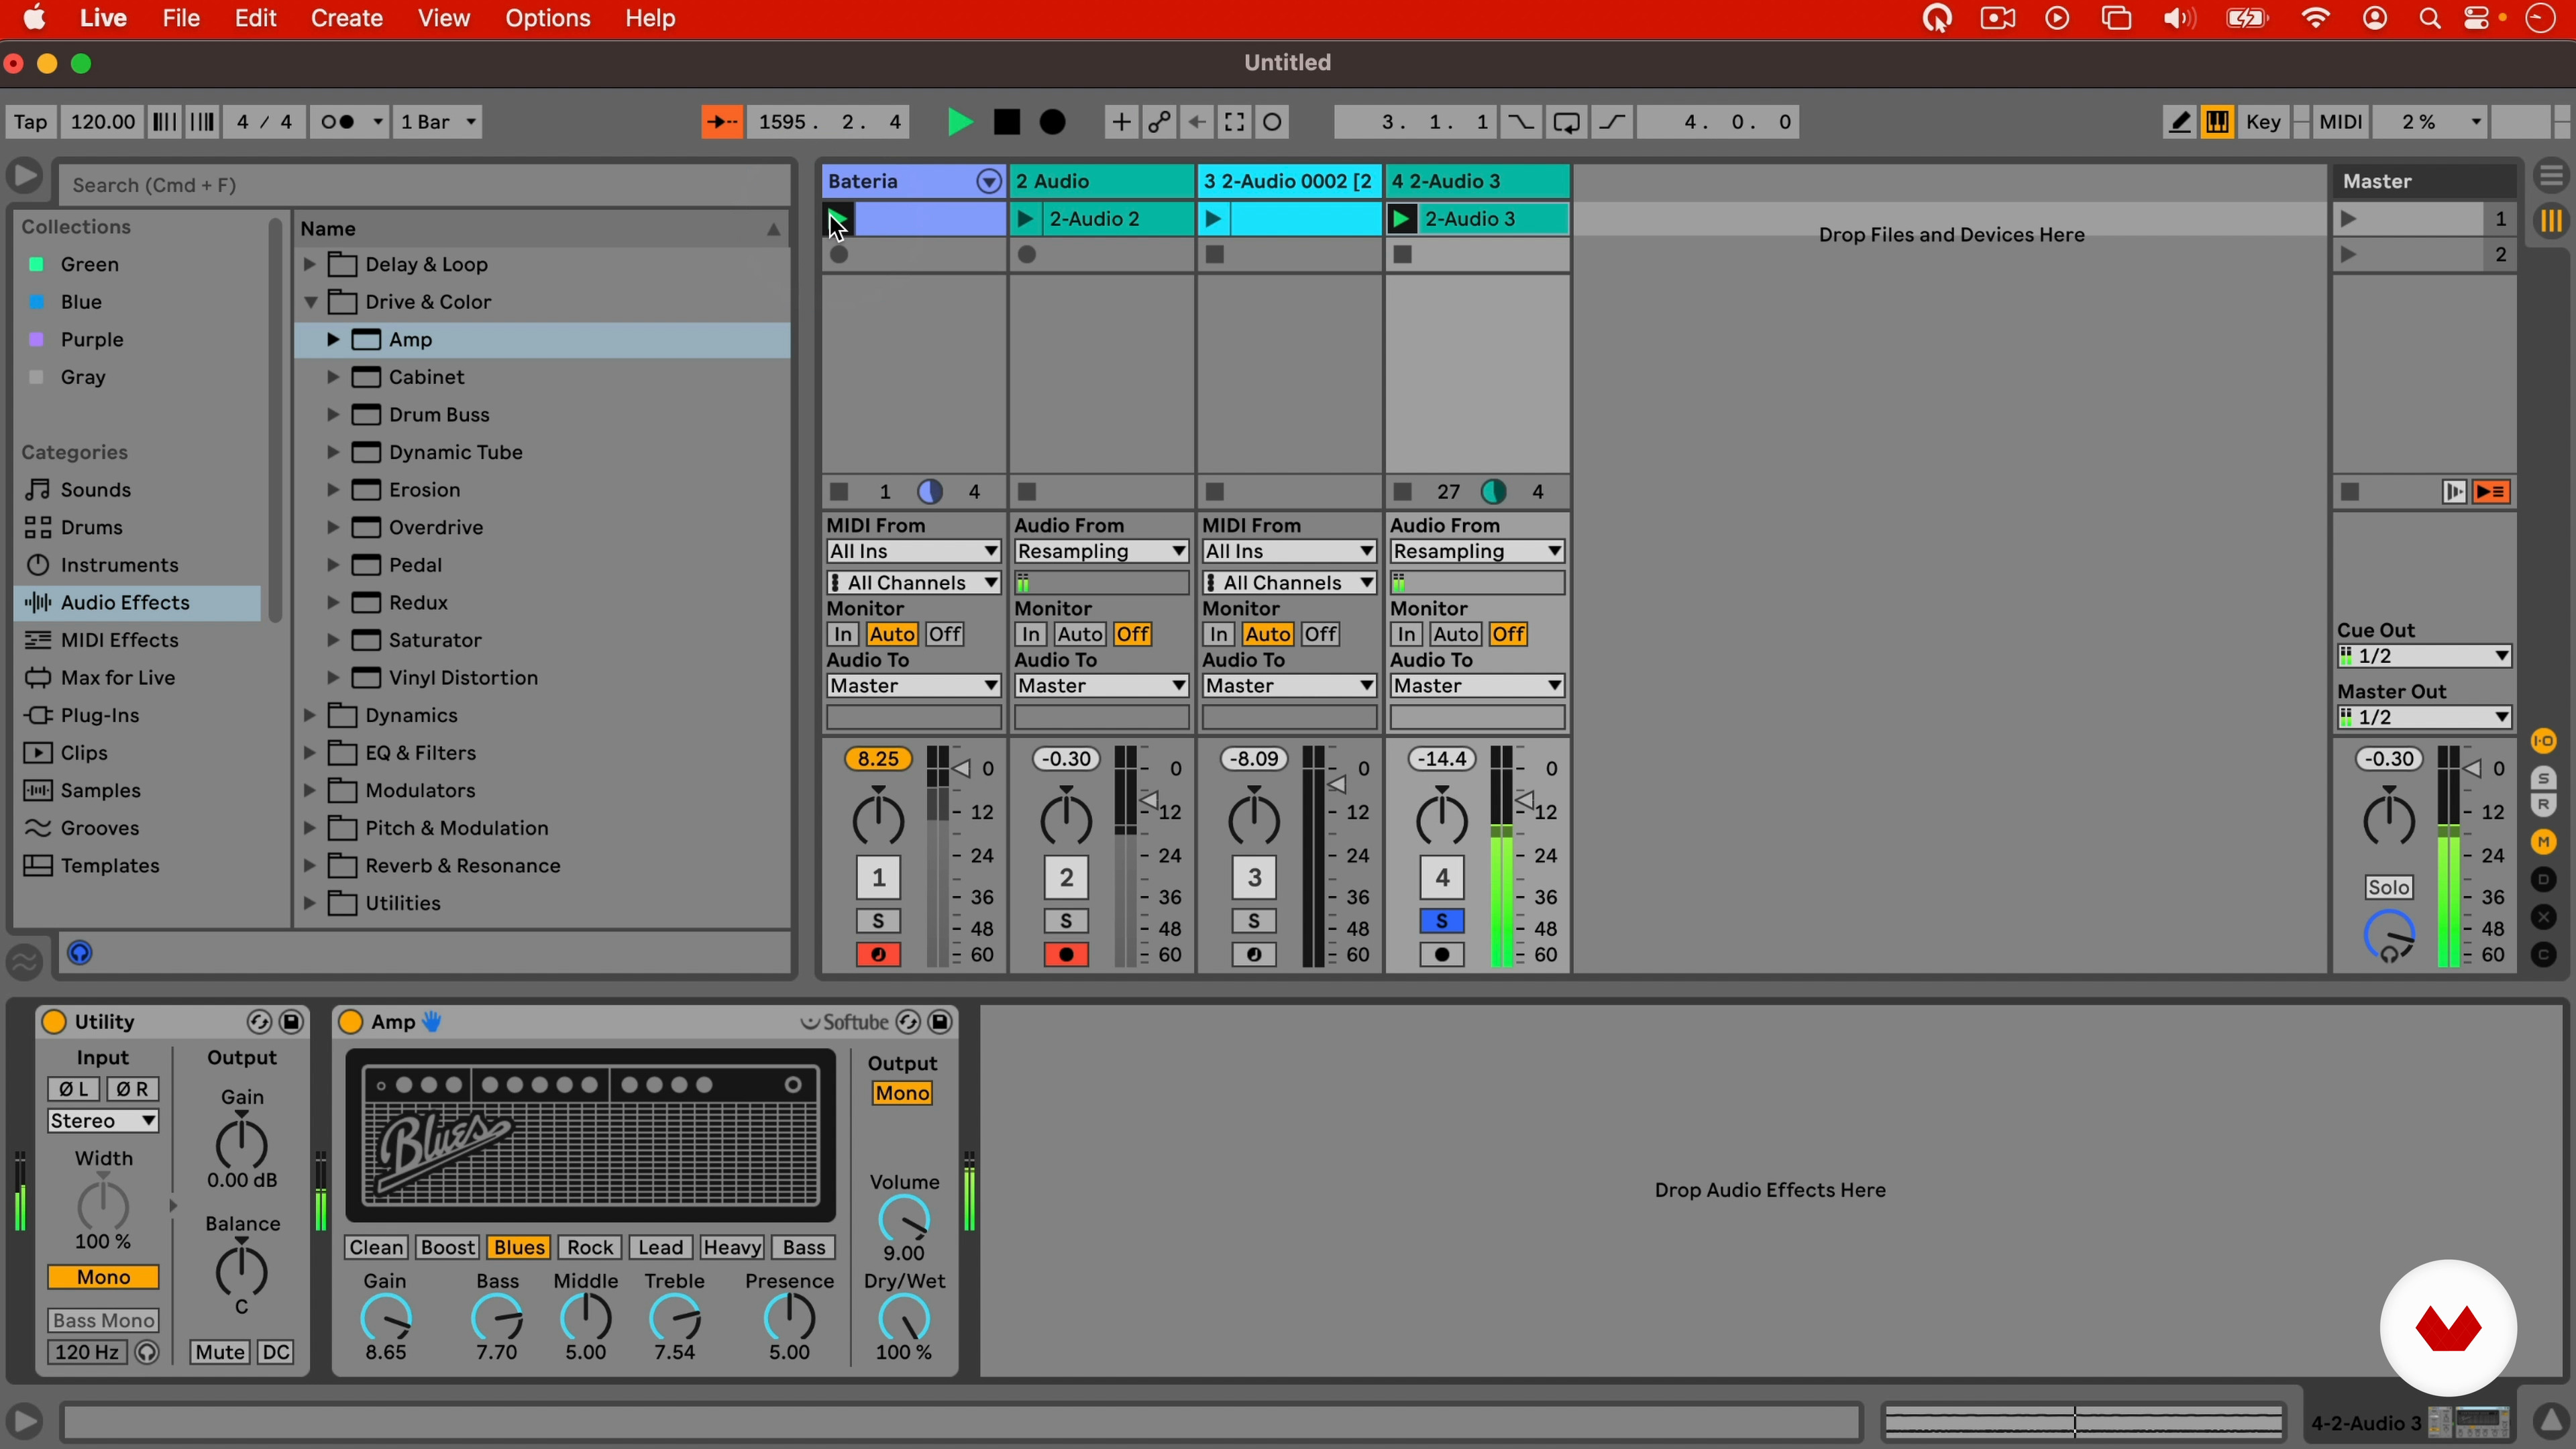2576x1449 pixels.
Task: Open the Drums category
Action: coord(92,528)
